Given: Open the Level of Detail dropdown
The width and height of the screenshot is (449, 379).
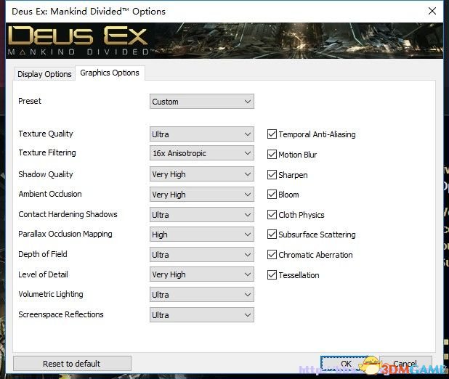Looking at the screenshot, I should click(201, 274).
